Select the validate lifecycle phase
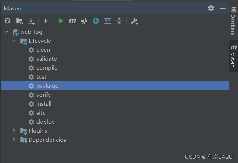This screenshot has height=163, width=238. pos(114,59)
